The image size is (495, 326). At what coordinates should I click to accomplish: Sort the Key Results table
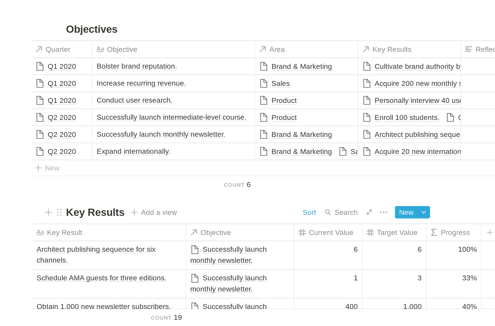tap(309, 212)
